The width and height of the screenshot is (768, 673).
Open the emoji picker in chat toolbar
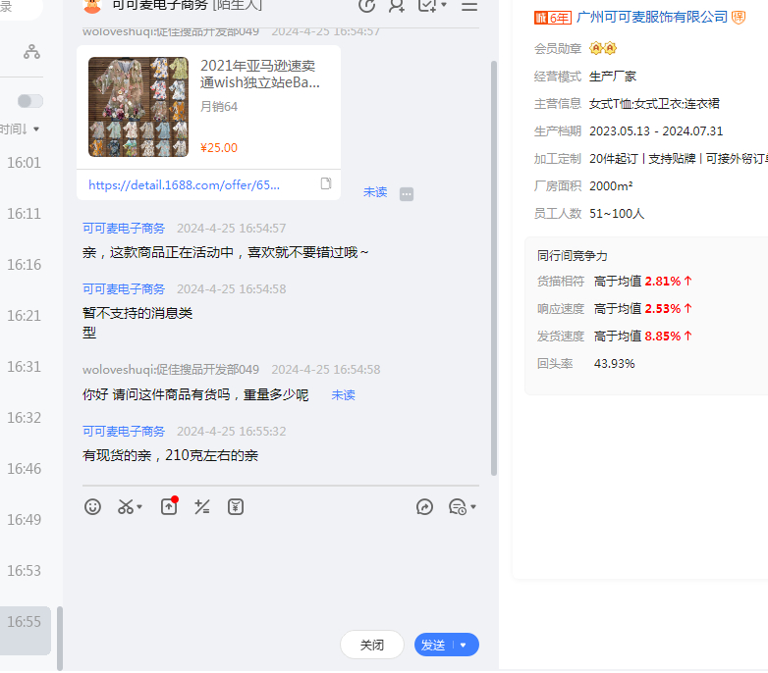click(x=93, y=507)
